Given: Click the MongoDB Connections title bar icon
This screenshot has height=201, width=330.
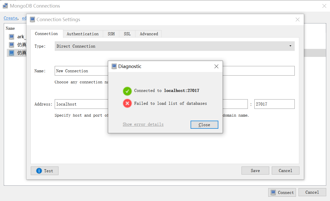Looking at the screenshot, I should coord(5,6).
